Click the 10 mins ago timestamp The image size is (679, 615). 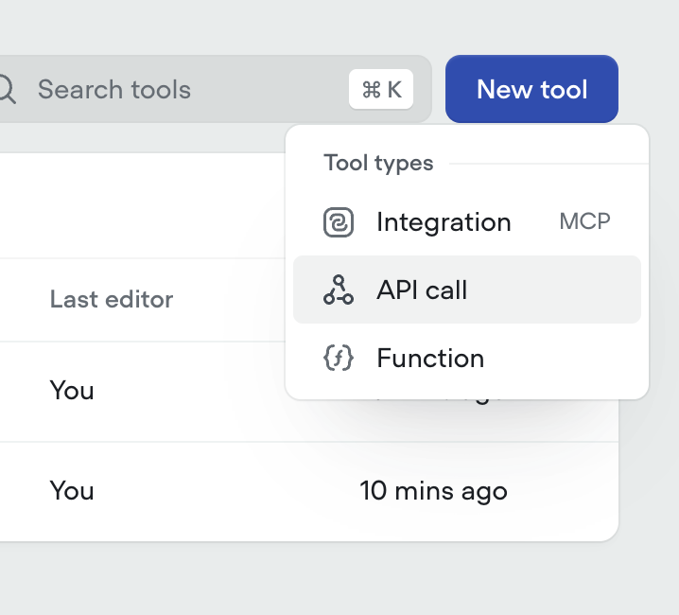point(433,491)
